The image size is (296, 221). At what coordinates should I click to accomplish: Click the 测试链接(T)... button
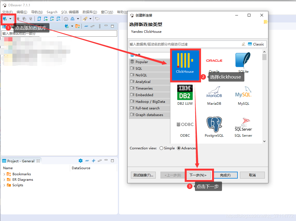coord(143,175)
